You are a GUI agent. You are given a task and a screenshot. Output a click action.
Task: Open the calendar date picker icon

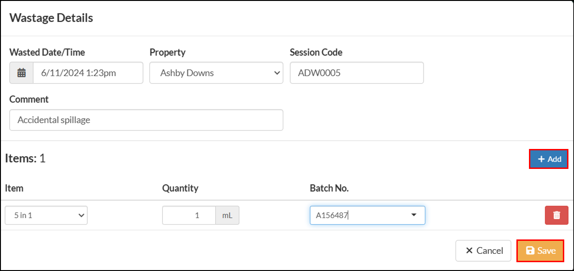[x=21, y=73]
